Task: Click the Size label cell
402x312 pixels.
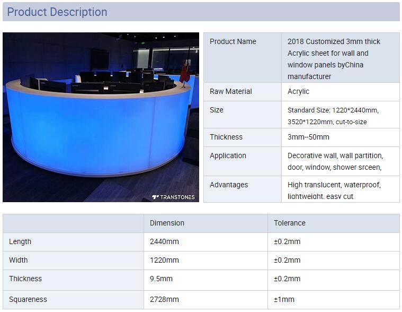Action: pyautogui.click(x=243, y=115)
